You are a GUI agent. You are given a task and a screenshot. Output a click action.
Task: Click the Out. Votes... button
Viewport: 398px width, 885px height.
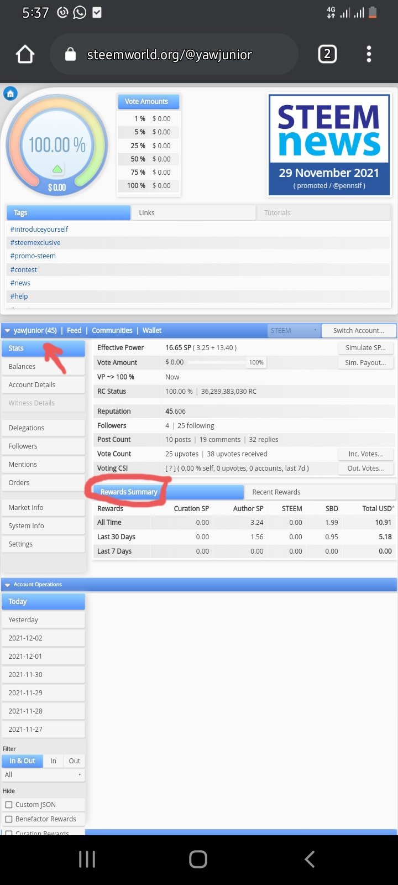365,468
